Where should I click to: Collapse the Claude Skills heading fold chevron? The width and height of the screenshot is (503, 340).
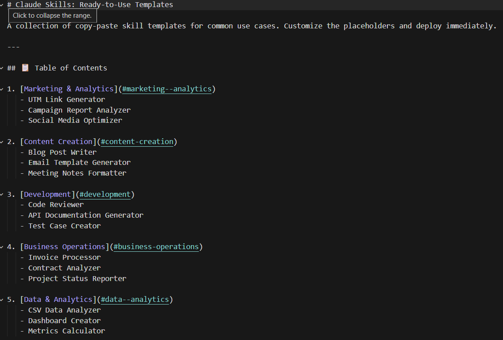pyautogui.click(x=2, y=5)
